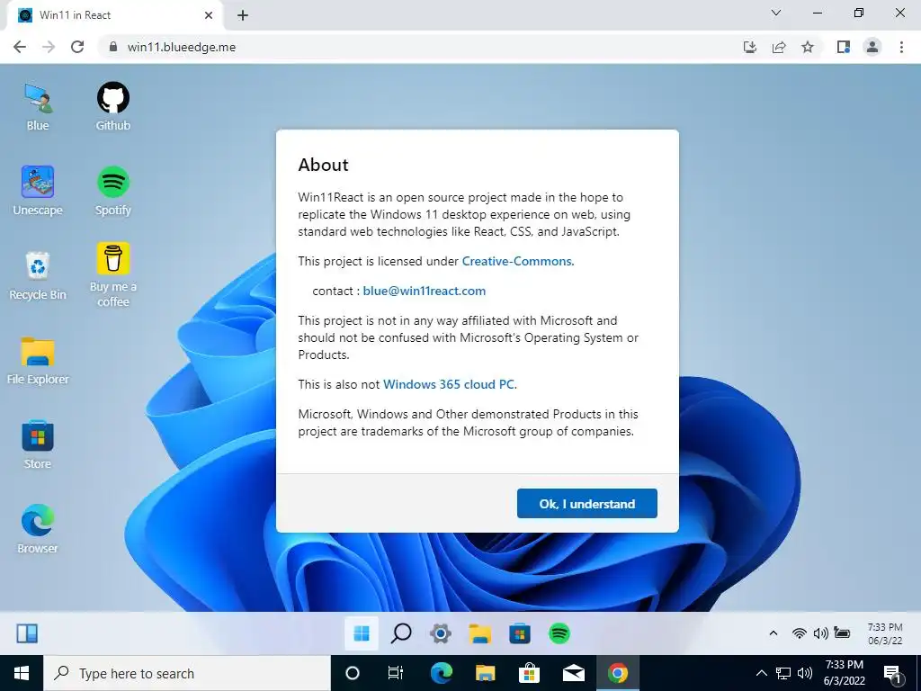Viewport: 921px width, 691px height.
Task: Open the widgets panel in Win11 taskbar
Action: [27, 633]
